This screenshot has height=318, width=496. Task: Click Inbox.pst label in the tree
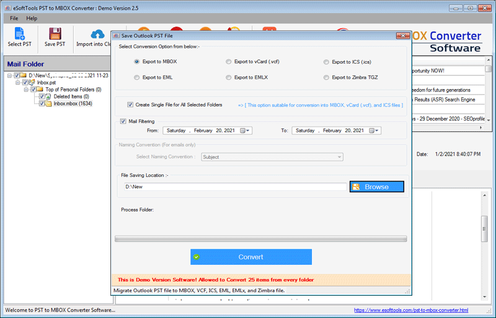(46, 83)
